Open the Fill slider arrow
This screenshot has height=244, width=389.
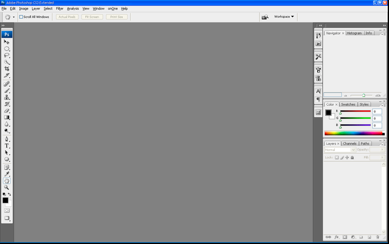[x=382, y=157]
